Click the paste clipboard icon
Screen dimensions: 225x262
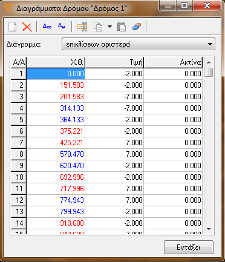click(122, 27)
